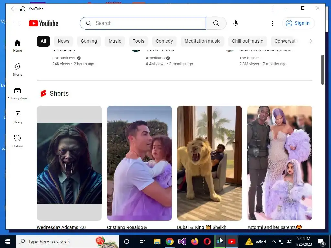This screenshot has width=331, height=248.
Task: Open Task View on taskbar
Action: coord(142,242)
